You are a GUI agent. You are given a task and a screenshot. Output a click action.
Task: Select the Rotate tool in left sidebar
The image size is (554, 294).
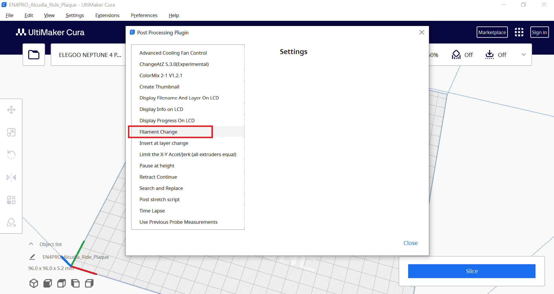click(x=11, y=155)
